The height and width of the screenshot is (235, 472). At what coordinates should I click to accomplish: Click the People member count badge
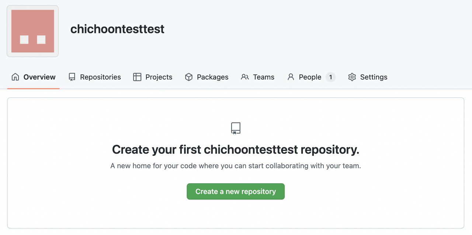(330, 77)
